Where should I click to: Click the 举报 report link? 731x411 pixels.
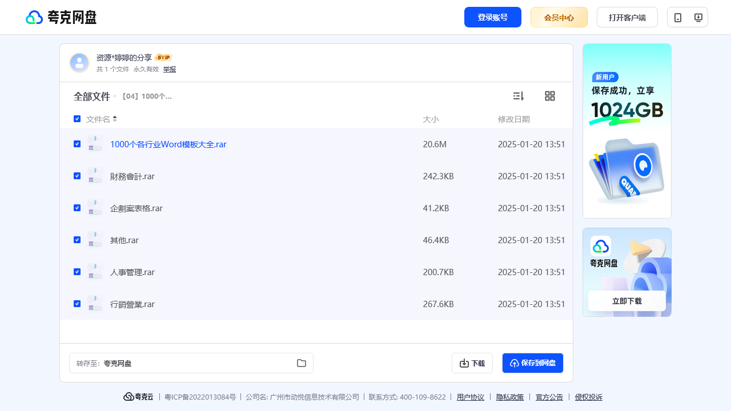coord(170,69)
